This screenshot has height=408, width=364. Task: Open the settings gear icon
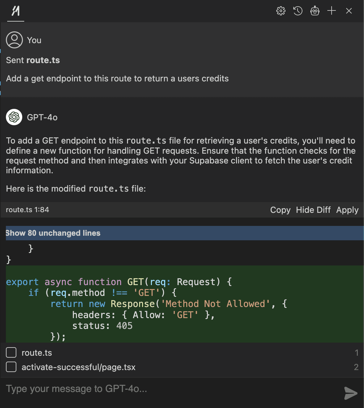pos(281,11)
